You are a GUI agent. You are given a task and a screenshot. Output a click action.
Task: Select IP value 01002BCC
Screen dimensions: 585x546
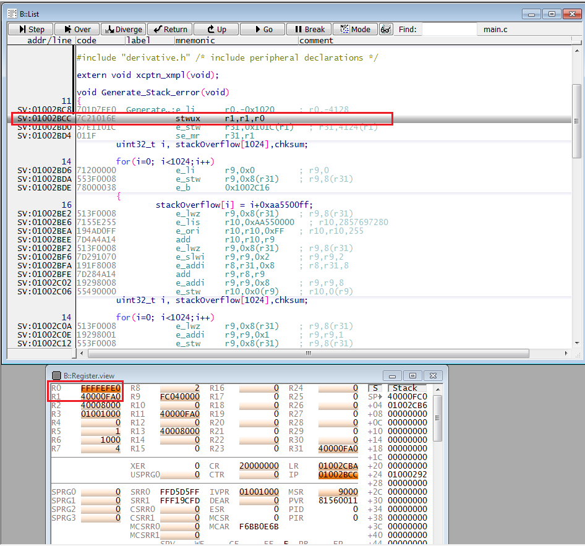coord(338,475)
